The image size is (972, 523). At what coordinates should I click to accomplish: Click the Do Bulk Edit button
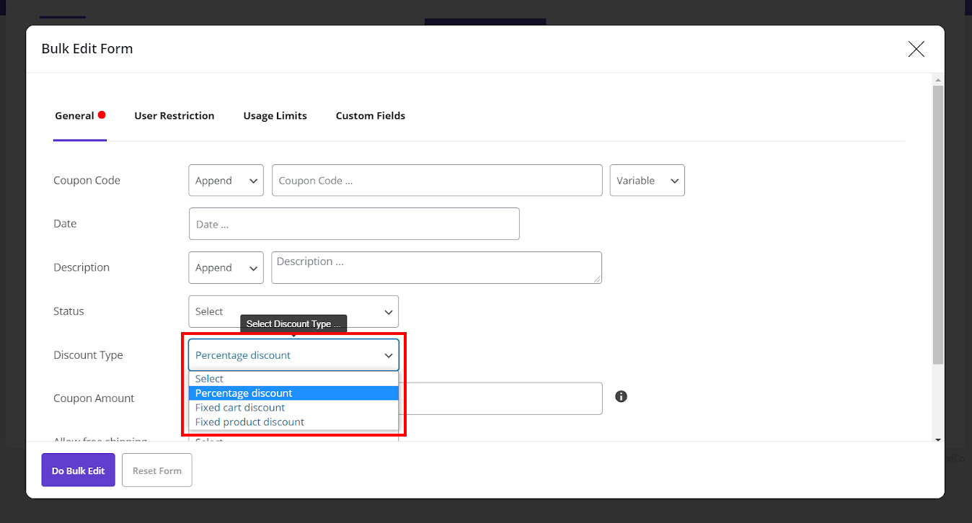coord(78,470)
